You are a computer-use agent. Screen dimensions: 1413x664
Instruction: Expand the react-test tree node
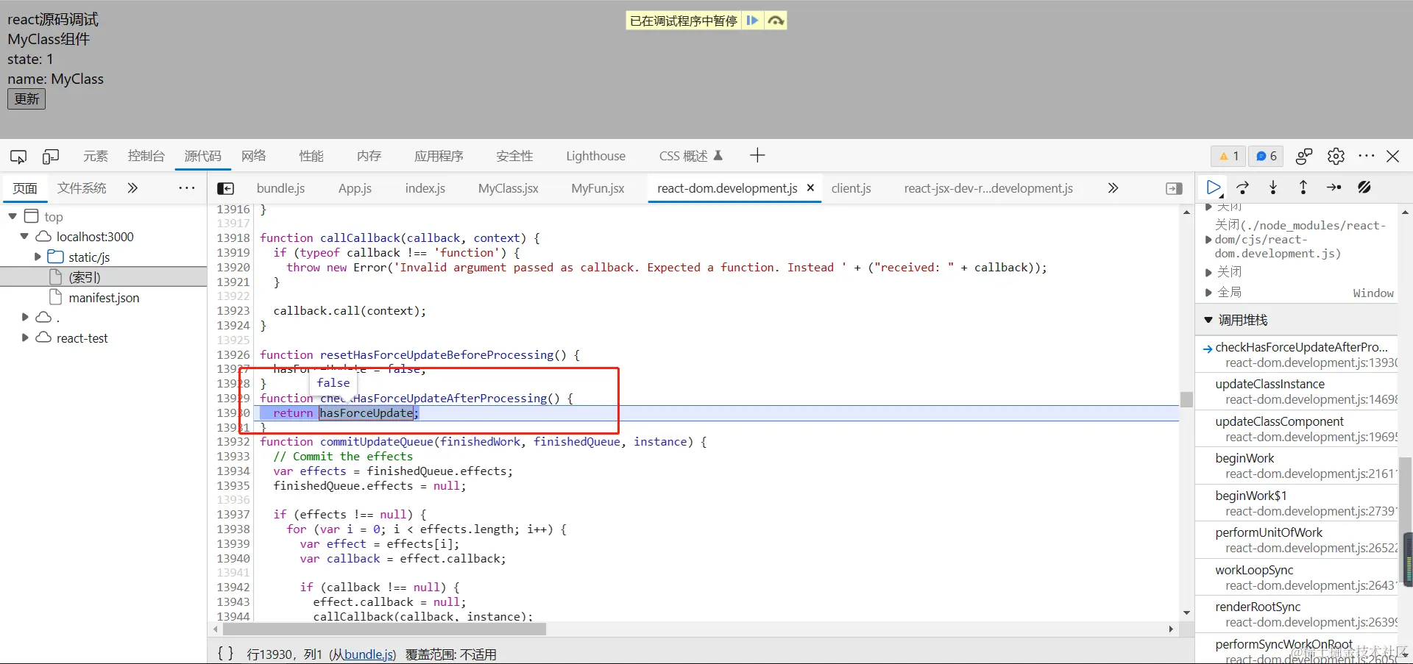tap(25, 338)
